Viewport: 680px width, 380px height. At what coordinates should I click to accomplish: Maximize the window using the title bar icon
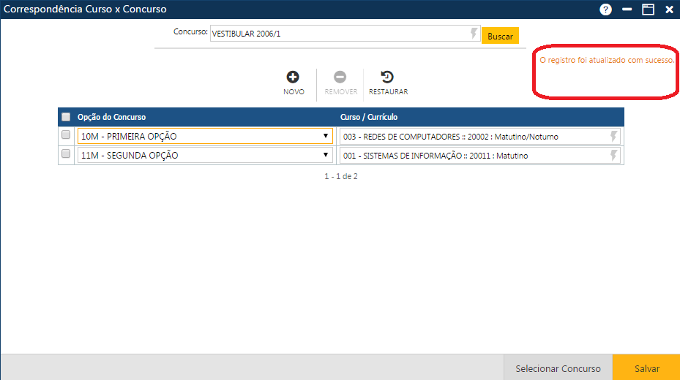click(648, 9)
